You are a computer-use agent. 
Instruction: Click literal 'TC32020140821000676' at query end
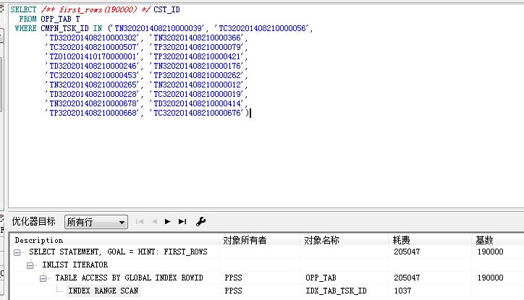197,113
